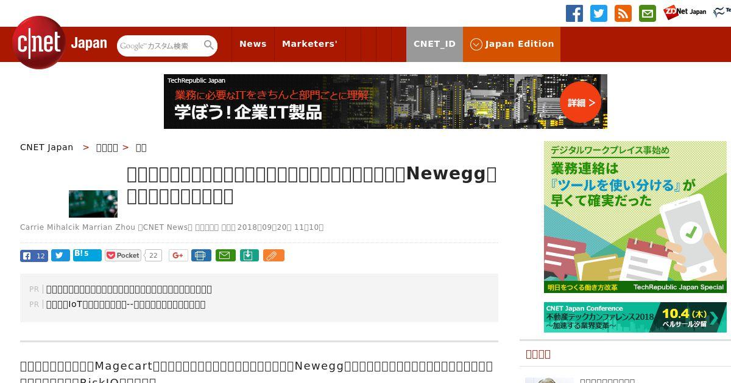Click author byline Carrie Mihalcik Marrian Zhou
Viewport: 731px width, 383px height.
pyautogui.click(x=77, y=227)
